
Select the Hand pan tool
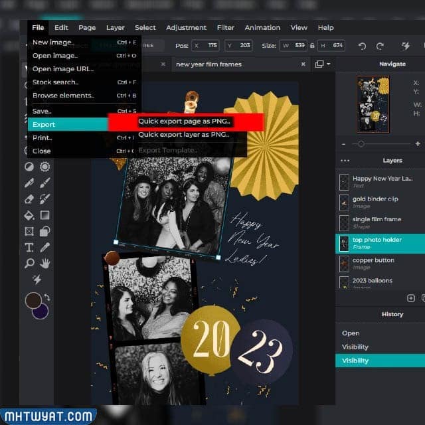[x=44, y=263]
